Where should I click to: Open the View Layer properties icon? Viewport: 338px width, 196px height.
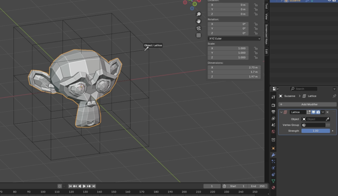[x=273, y=118]
